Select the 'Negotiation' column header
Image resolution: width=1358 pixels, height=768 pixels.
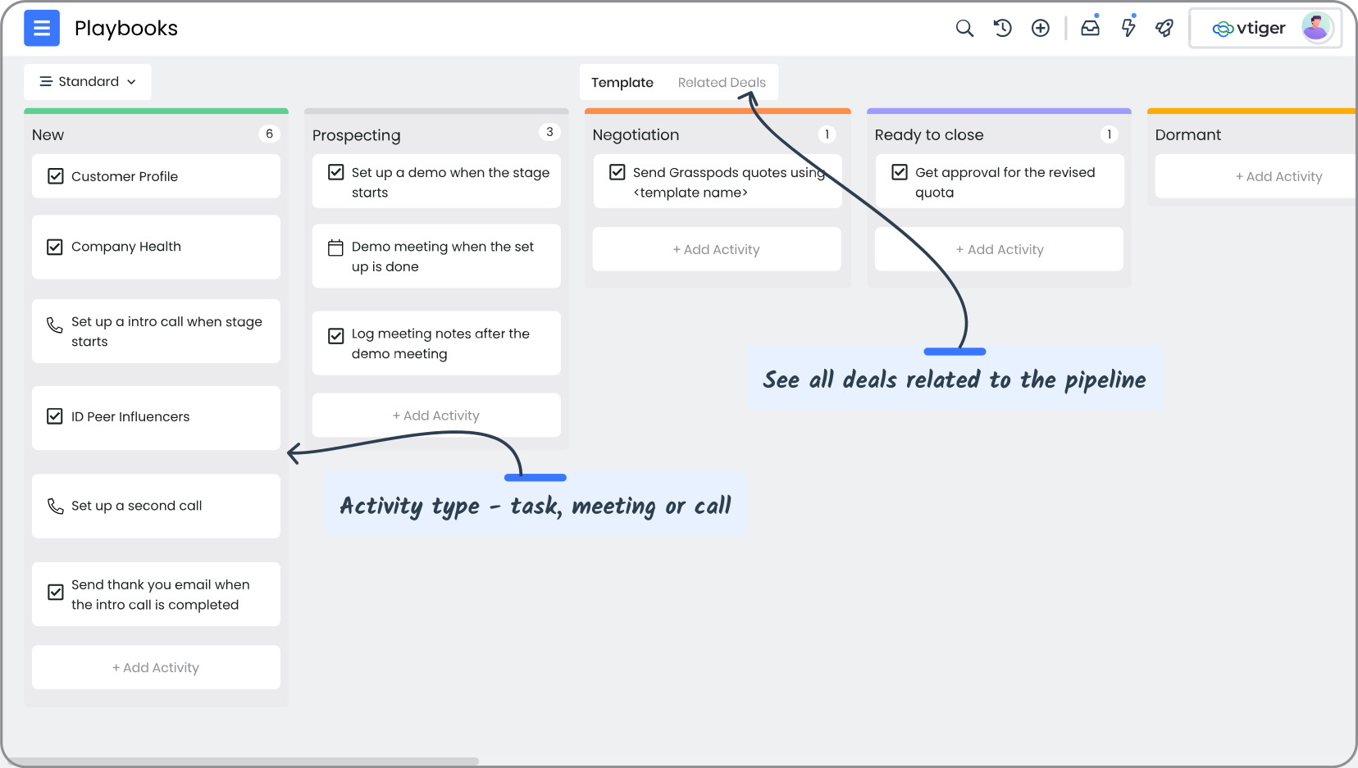point(636,134)
